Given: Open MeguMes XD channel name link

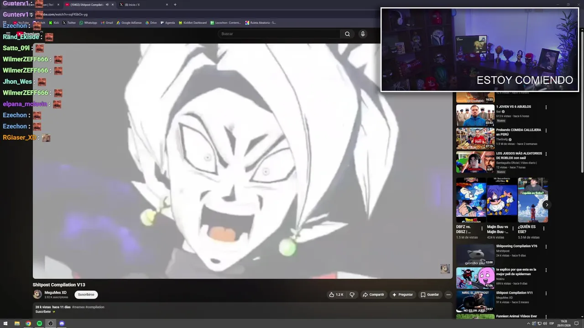Looking at the screenshot, I should point(55,292).
